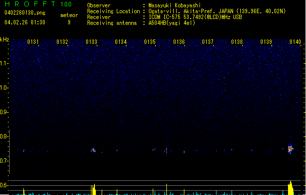Click the tall yellow power spike before 0140
This screenshot has width=306, height=195.
pos(290,188)
